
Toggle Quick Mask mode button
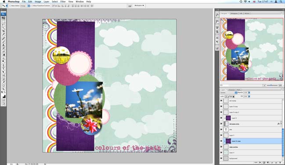4,100
